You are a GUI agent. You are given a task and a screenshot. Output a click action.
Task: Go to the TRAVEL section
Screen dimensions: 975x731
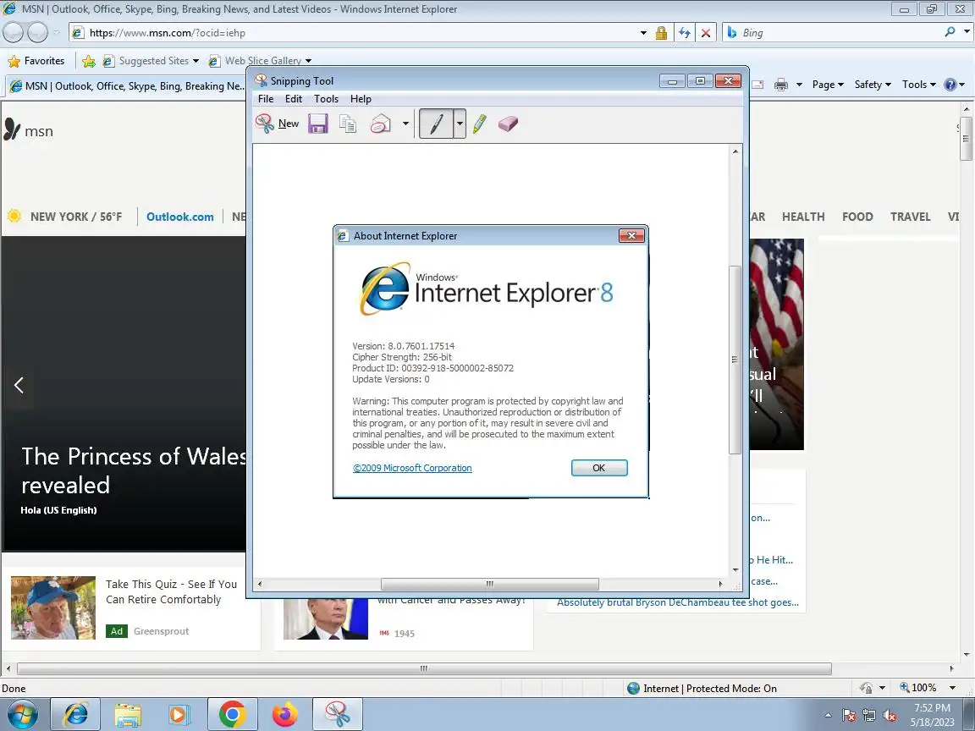click(x=911, y=217)
